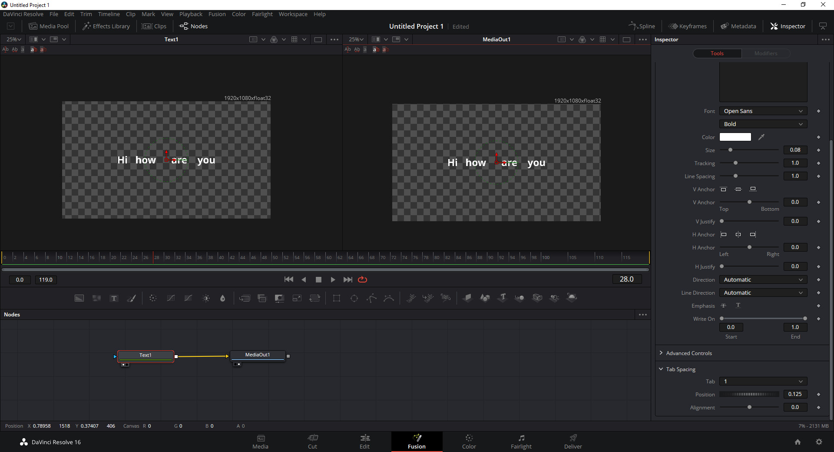The width and height of the screenshot is (834, 452).
Task: Add a Resize node
Action: point(297,298)
